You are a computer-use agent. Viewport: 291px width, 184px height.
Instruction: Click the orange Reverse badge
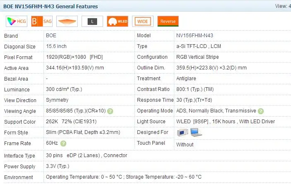pyautogui.click(x=168, y=22)
